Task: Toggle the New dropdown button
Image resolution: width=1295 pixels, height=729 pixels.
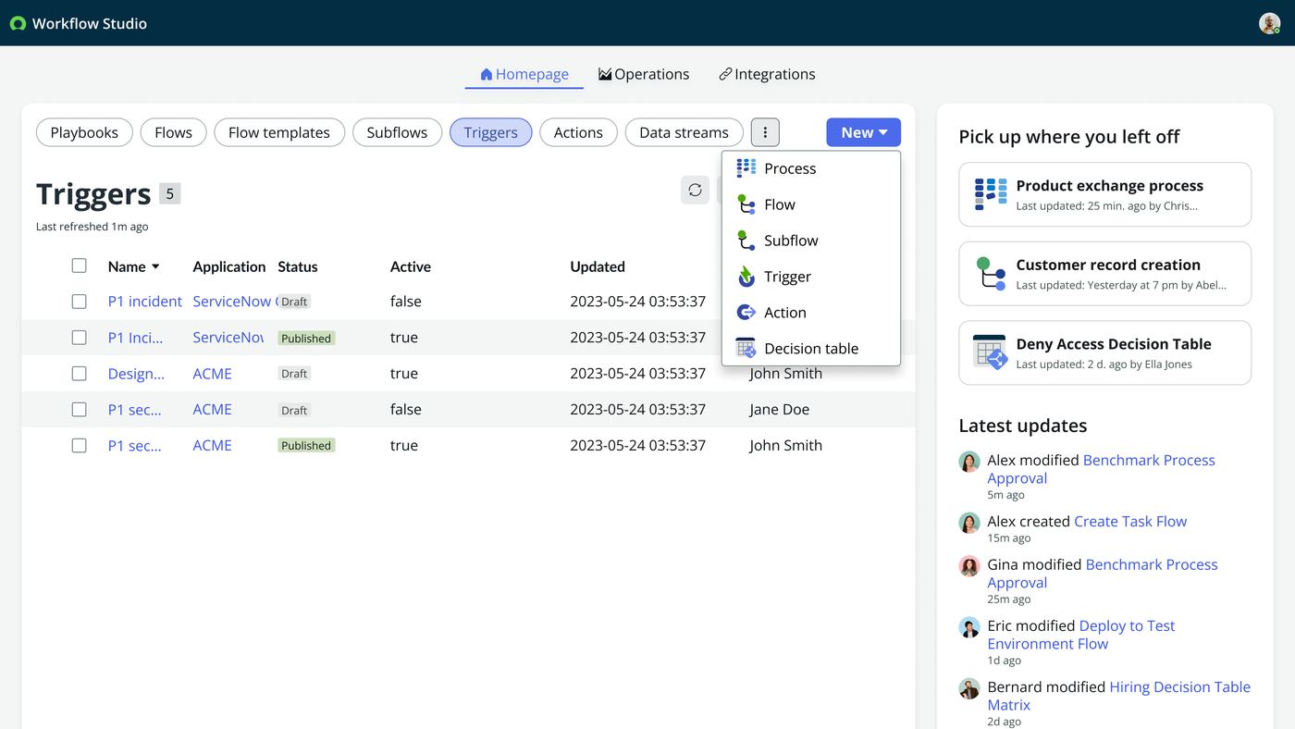Action: (x=863, y=132)
